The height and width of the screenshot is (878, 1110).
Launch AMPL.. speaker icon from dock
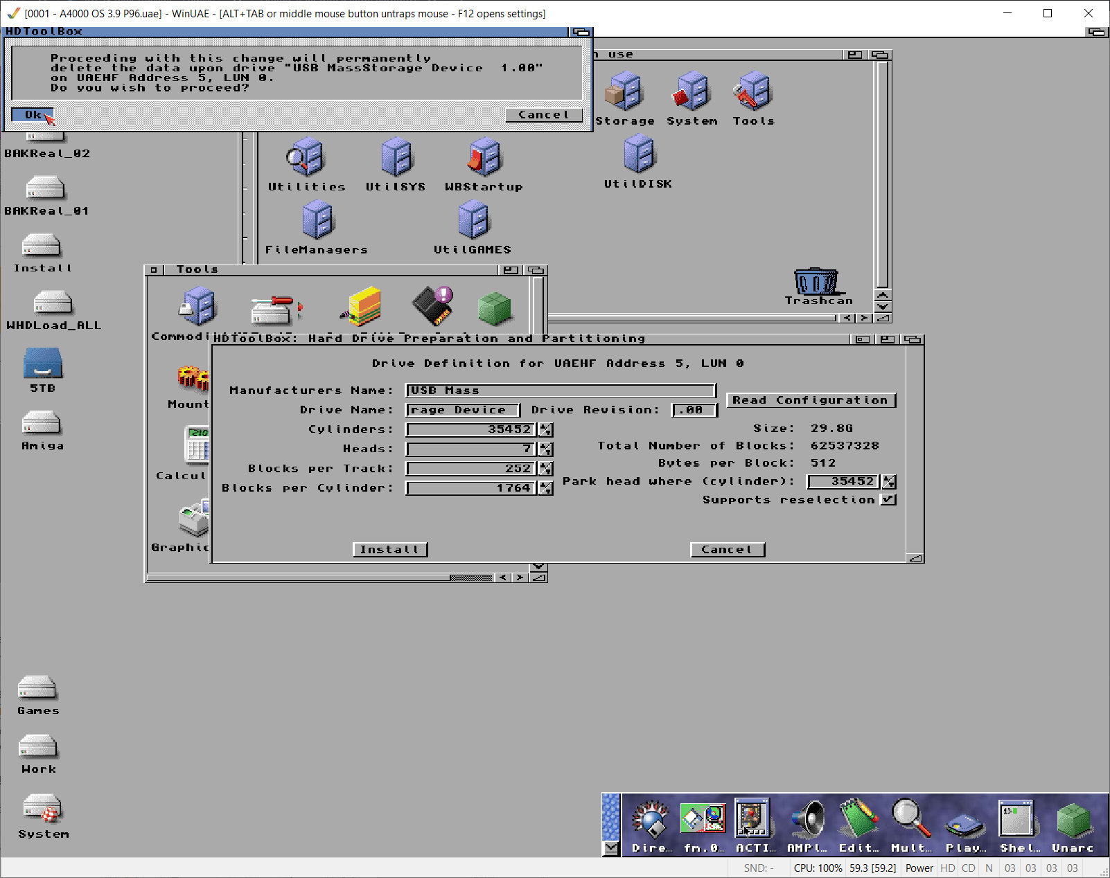(x=807, y=820)
